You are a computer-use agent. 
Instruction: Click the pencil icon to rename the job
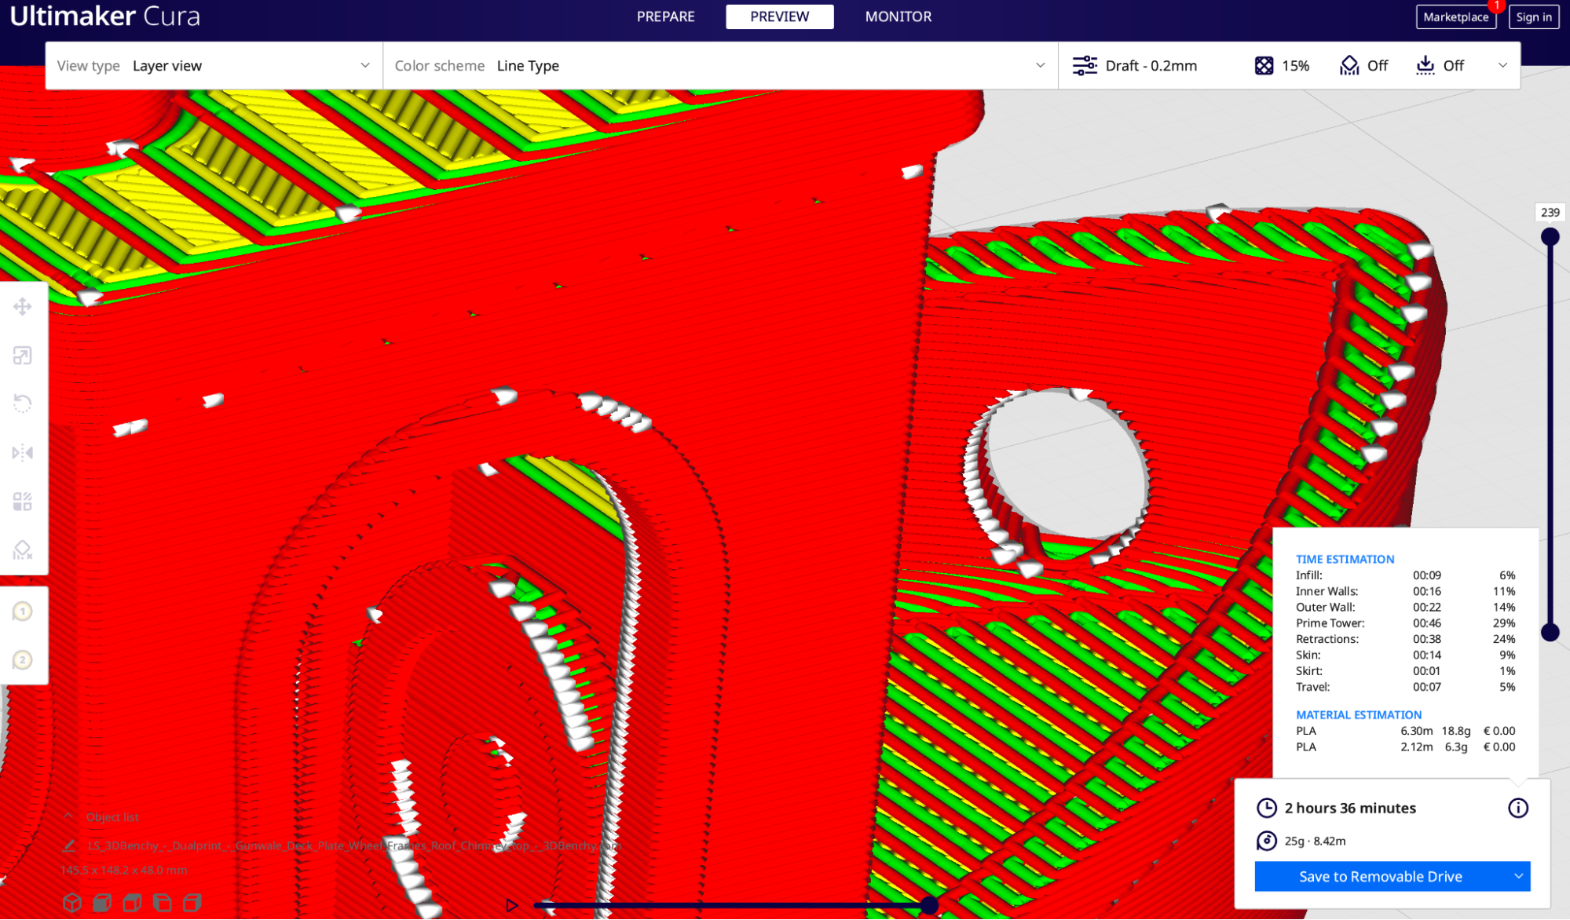click(x=69, y=845)
